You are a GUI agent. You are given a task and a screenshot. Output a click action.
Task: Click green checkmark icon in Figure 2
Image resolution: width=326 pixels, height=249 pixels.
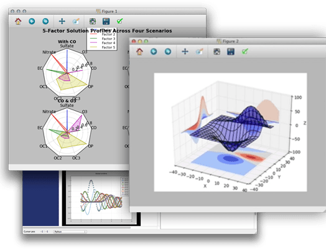pyautogui.click(x=245, y=51)
